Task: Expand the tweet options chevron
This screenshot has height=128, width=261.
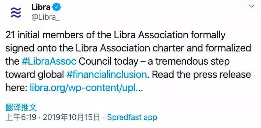Action: click(251, 6)
